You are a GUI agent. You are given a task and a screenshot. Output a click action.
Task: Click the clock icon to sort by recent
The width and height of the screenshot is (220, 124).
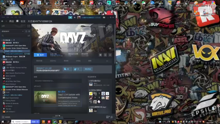click(x=26, y=31)
